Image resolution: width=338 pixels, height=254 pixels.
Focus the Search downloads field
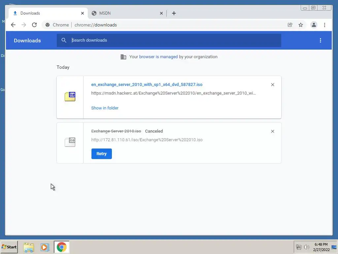169,40
